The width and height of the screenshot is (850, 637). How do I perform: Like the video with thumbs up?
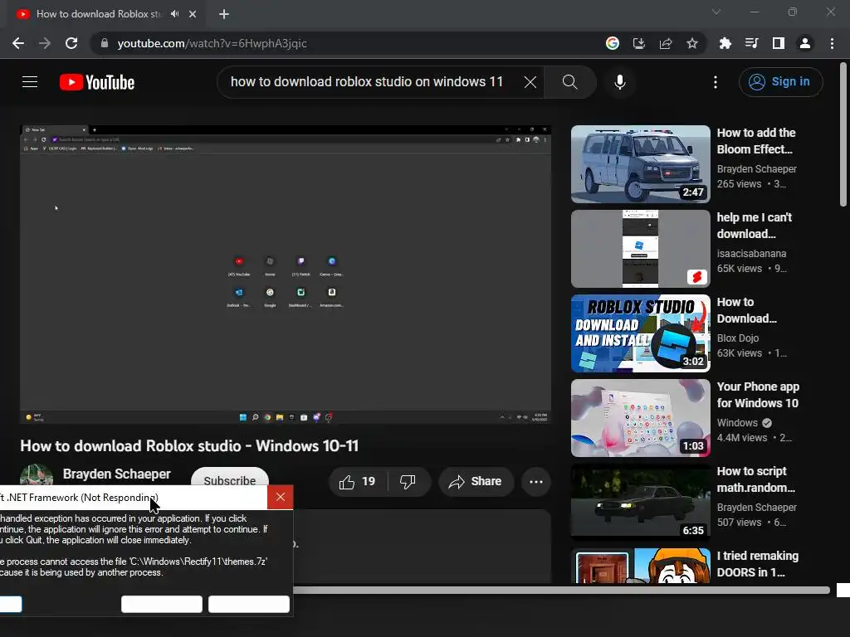[x=357, y=482]
